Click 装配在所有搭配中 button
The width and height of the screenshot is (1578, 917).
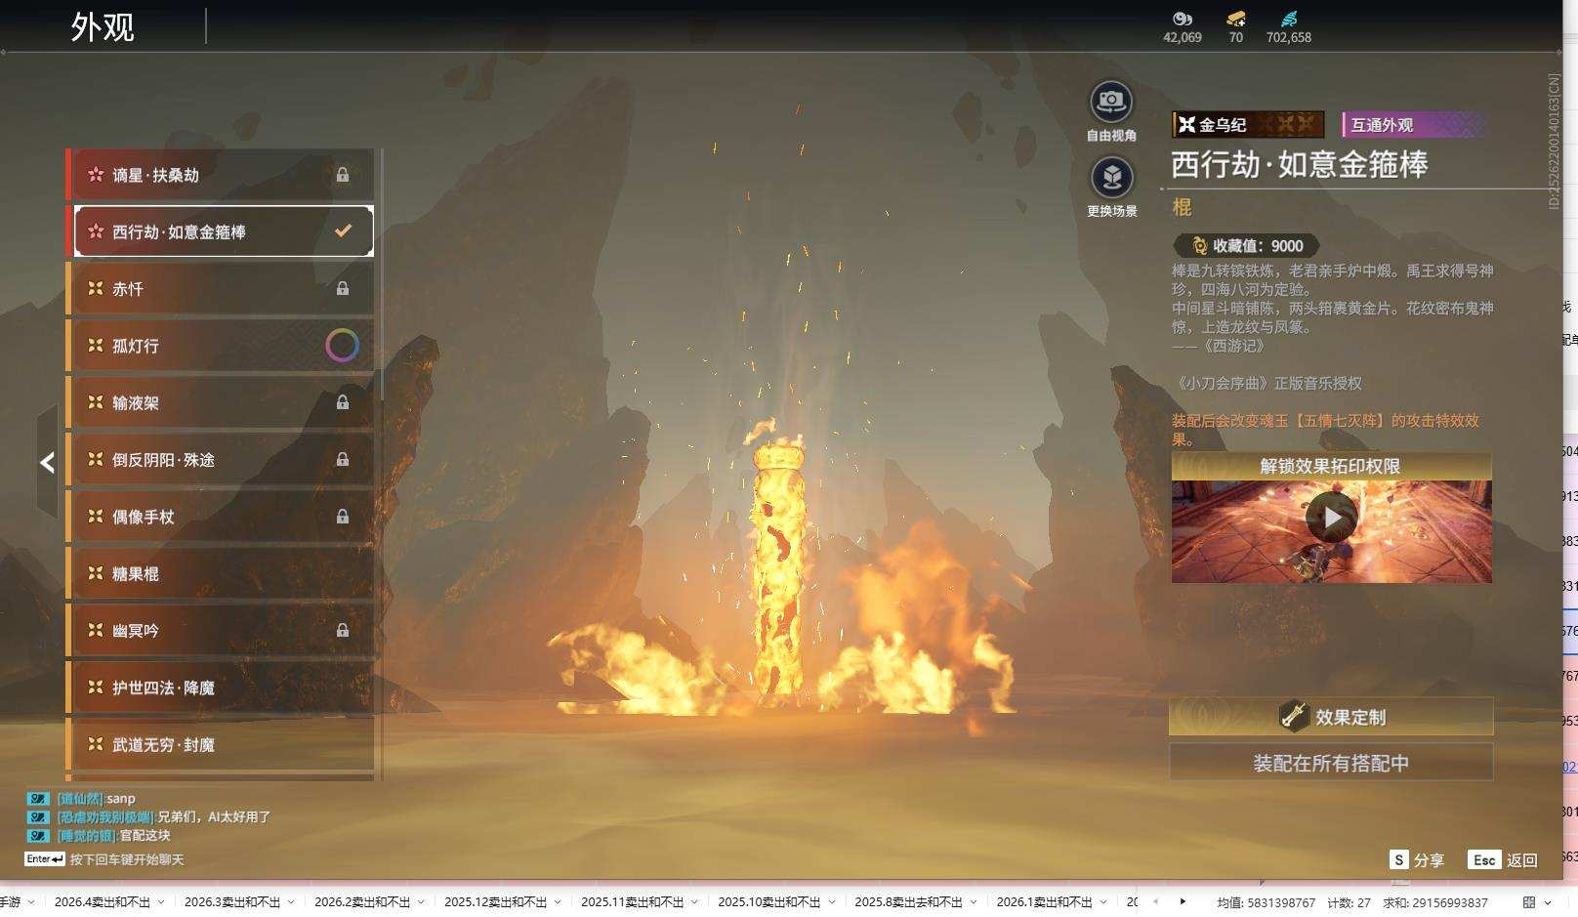(1330, 763)
